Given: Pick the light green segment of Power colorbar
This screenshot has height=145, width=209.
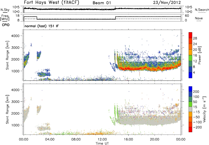Looking at the screenshot, I should click(x=190, y=58).
